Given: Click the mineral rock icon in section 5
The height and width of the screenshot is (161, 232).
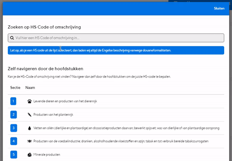Looking at the screenshot, I should (x=29, y=155).
